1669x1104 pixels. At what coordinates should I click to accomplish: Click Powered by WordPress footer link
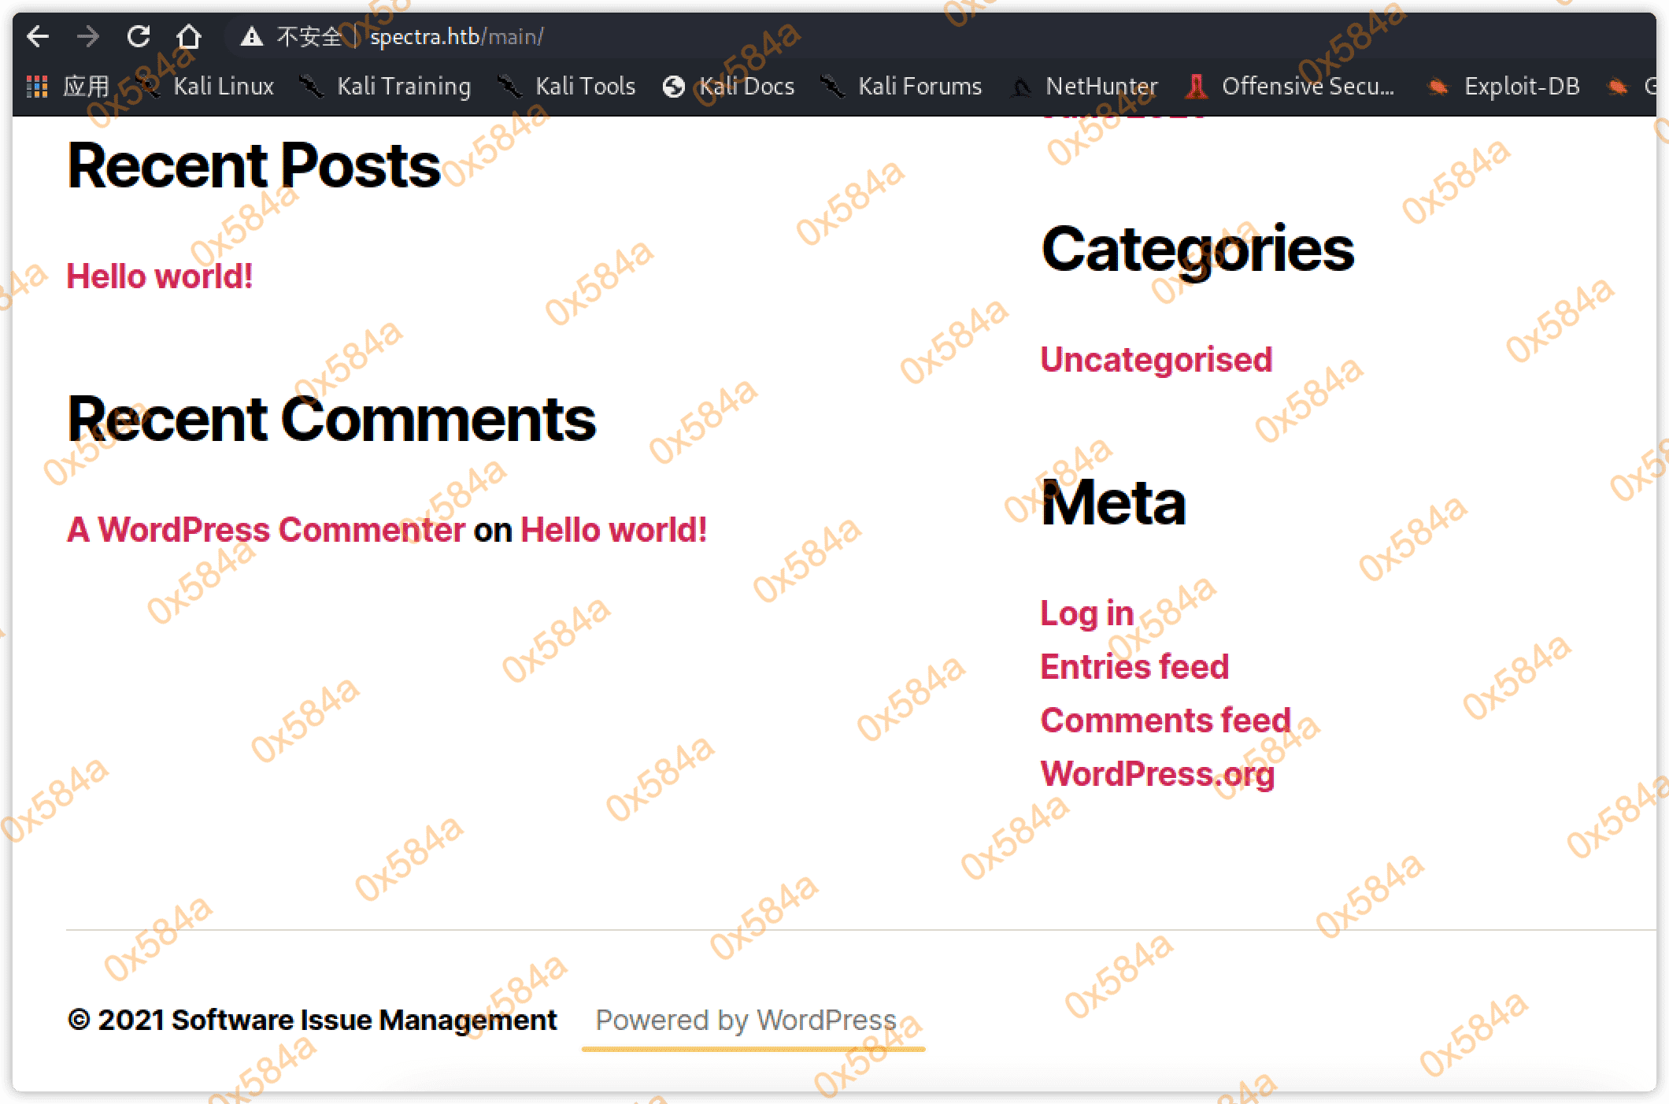coord(746,1021)
